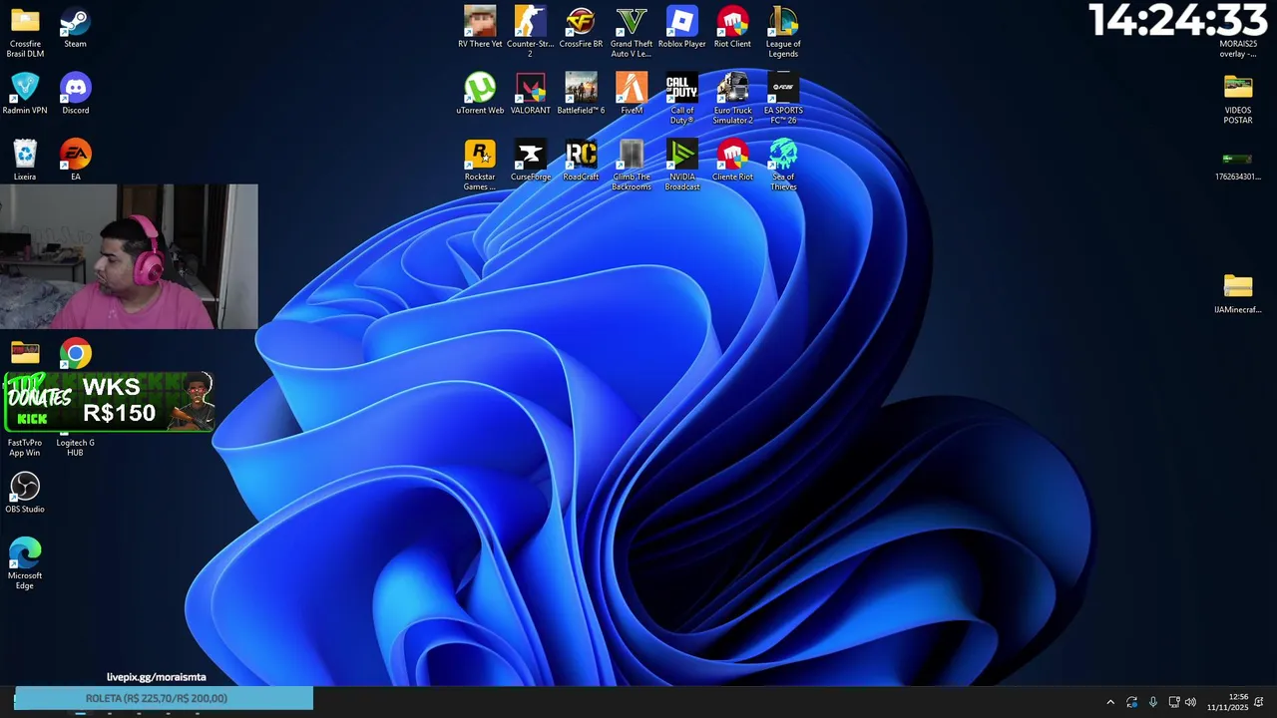Click the livepix.gg/moraismta text
Image resolution: width=1277 pixels, height=718 pixels.
coord(157,677)
